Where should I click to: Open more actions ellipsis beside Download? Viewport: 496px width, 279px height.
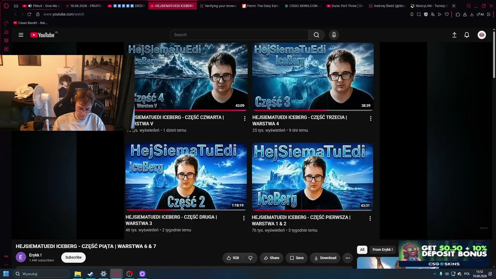point(348,258)
